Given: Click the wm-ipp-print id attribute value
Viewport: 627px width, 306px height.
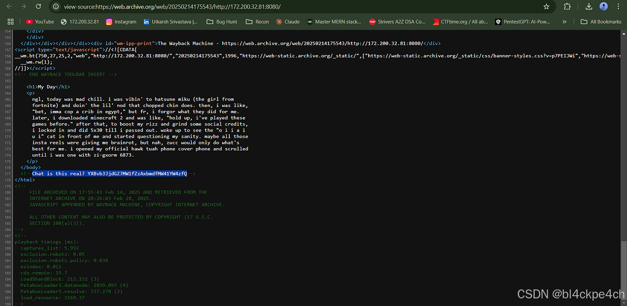Looking at the screenshot, I should pos(134,43).
